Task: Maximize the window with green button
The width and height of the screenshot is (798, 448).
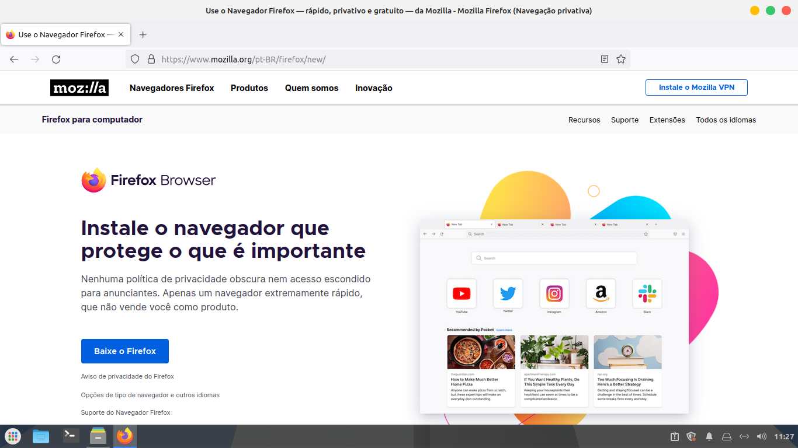Action: (771, 10)
